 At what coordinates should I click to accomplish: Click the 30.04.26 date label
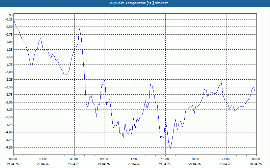255,164
